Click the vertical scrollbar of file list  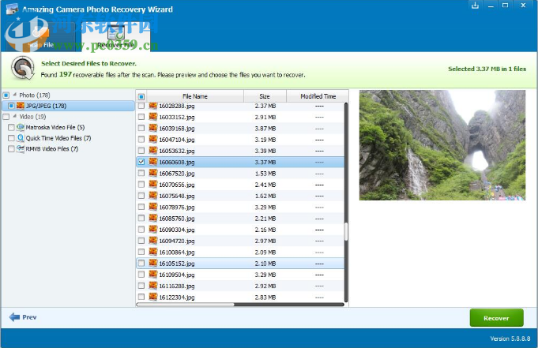click(x=346, y=202)
